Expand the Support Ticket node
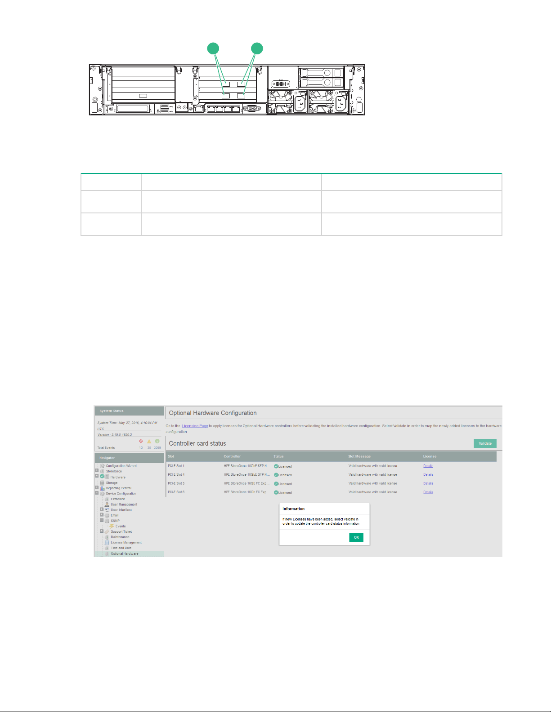Screen dimensions: 551x712 (102, 531)
